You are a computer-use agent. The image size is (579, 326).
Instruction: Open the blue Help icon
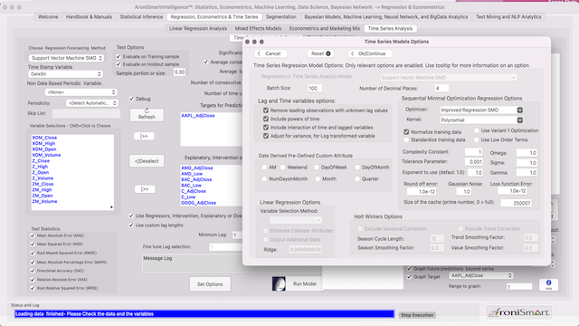click(x=548, y=284)
